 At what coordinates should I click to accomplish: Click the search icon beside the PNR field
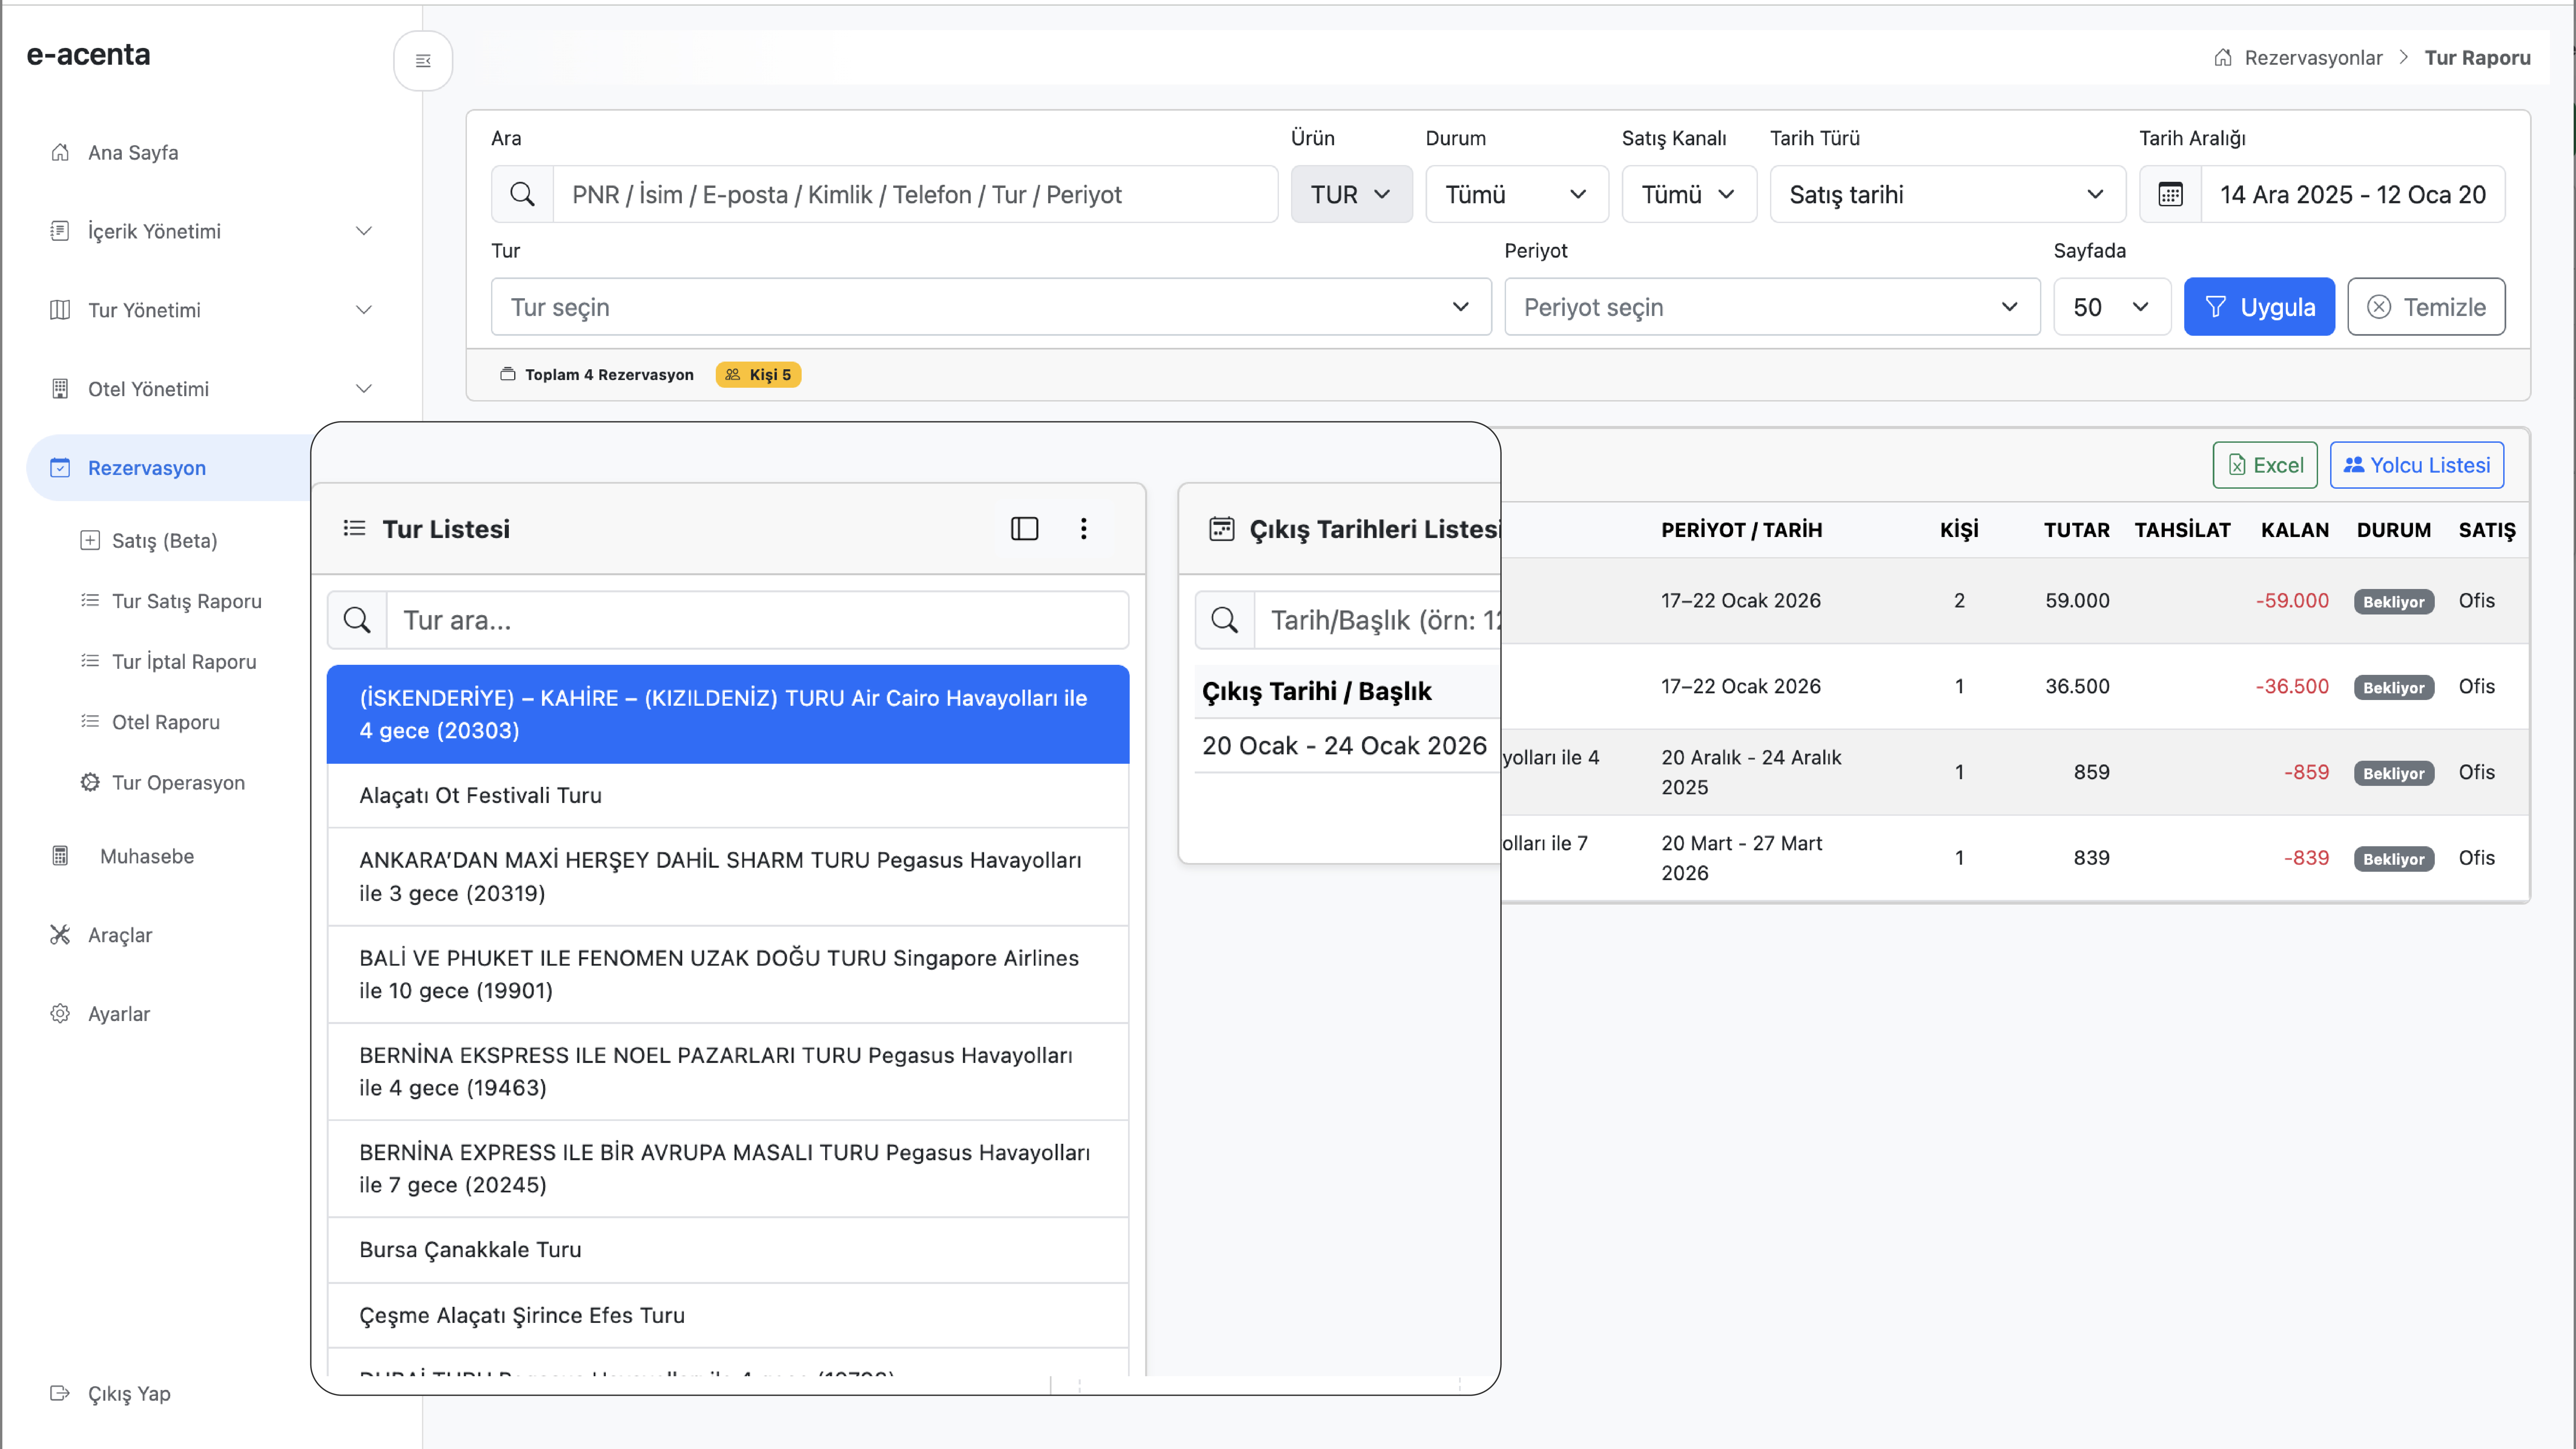tap(522, 194)
